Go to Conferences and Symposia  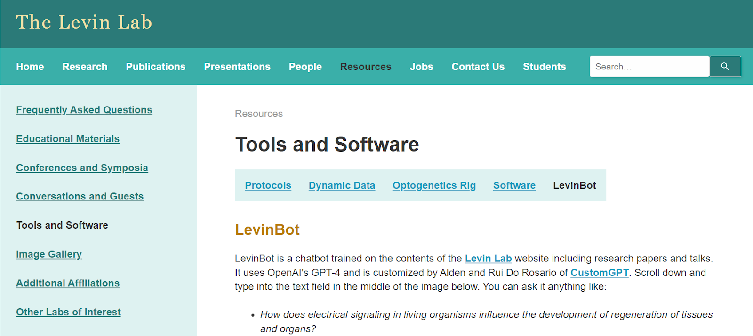click(x=82, y=168)
